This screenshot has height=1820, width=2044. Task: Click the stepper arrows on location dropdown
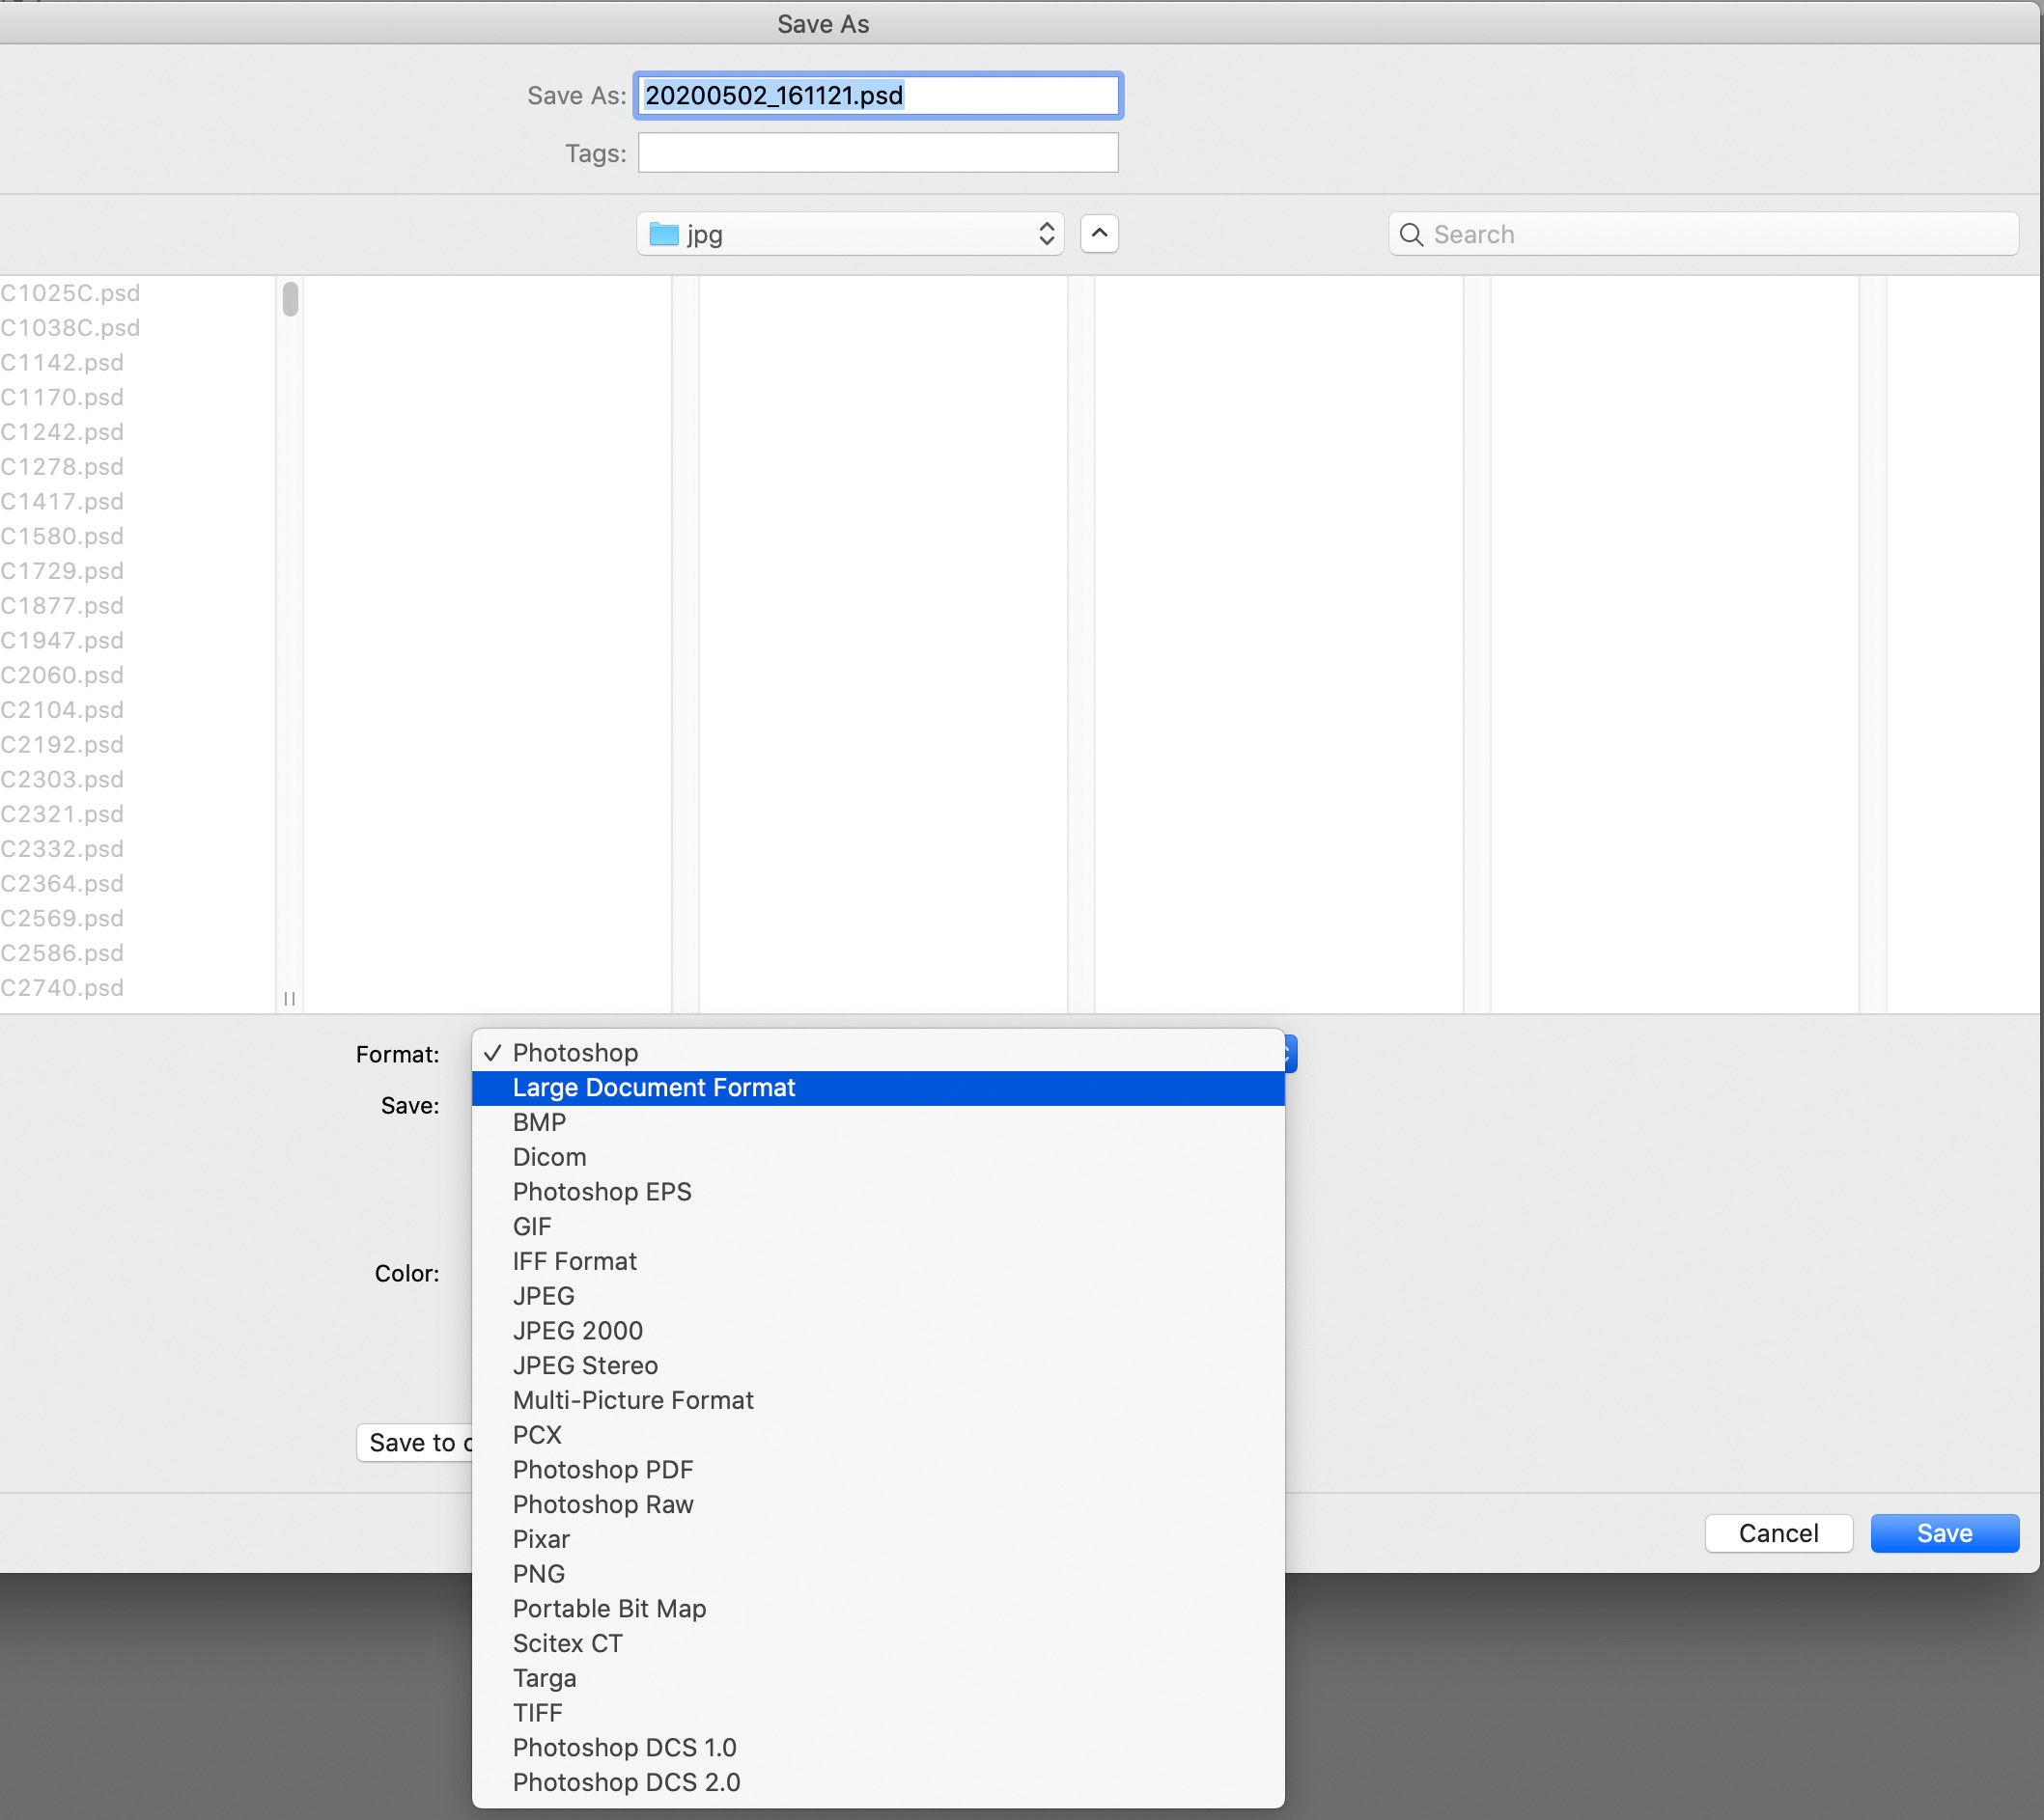(x=1047, y=233)
